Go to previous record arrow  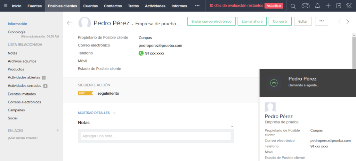(x=340, y=22)
